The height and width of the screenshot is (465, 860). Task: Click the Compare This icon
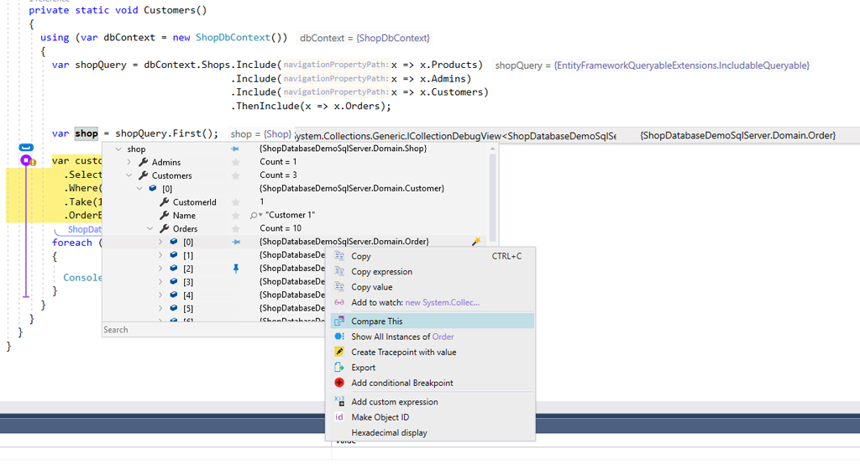(339, 321)
